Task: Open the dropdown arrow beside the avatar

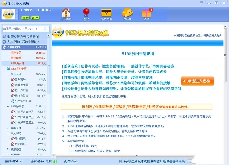Action: 17,14
